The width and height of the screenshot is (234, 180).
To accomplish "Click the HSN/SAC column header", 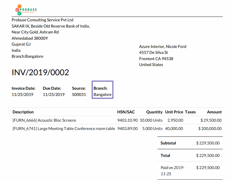I will 126,112.
